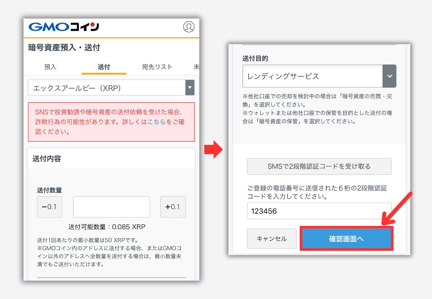Image resolution: width=432 pixels, height=299 pixels.
Task: Click the 暗号資産預入・送付 heading
Action: (x=64, y=48)
